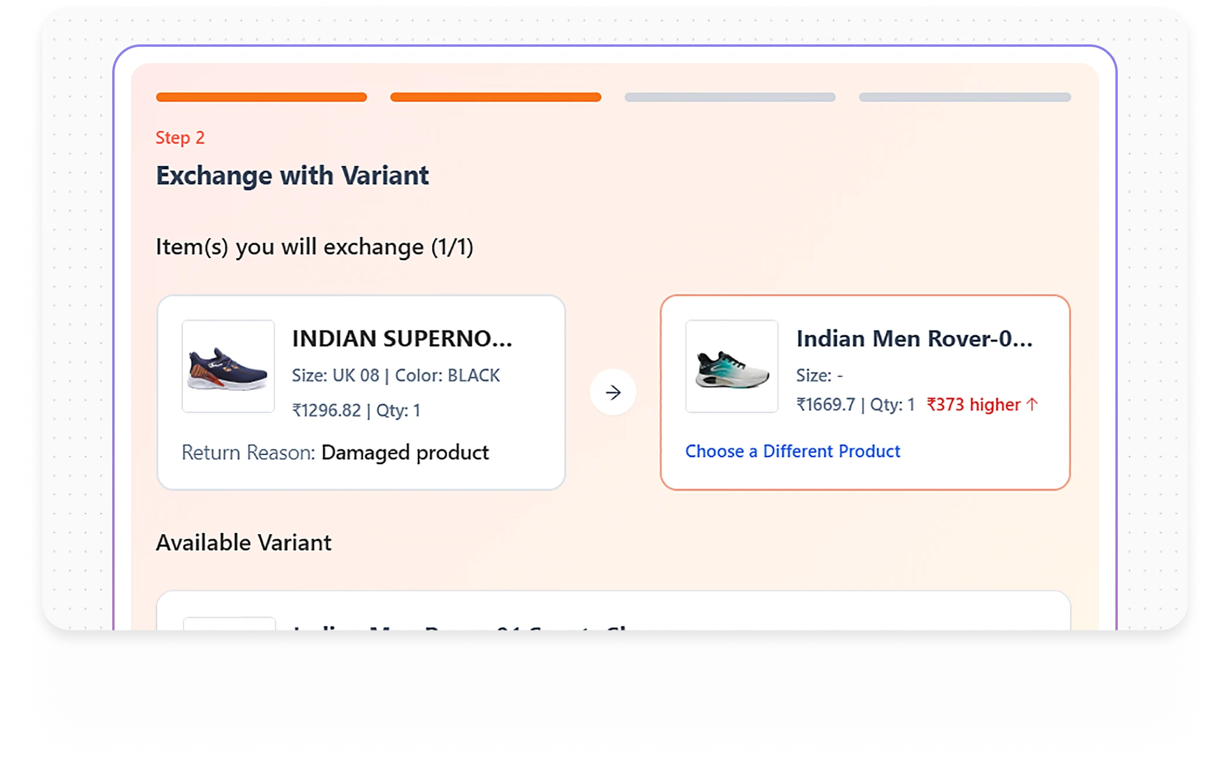Click the Available Variant section heading
This screenshot has width=1230, height=780.
click(243, 543)
